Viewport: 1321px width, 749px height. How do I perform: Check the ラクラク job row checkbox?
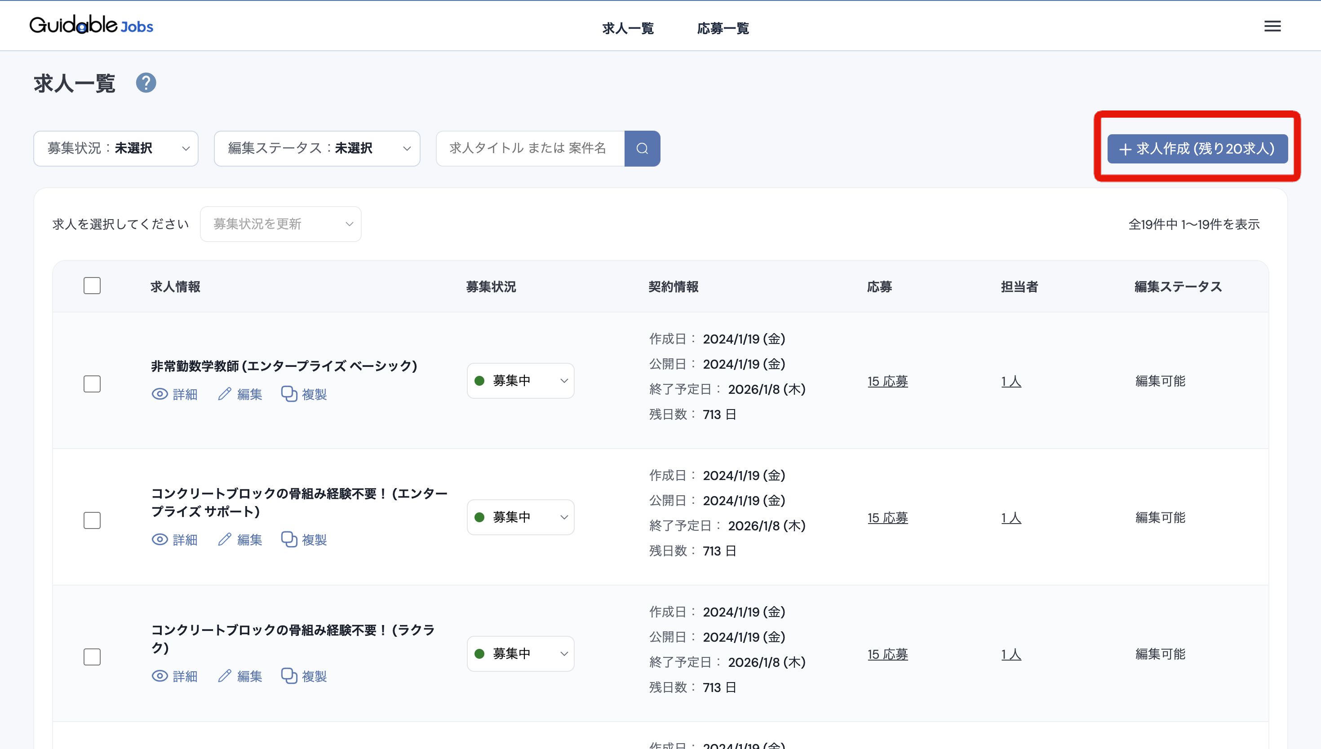92,657
